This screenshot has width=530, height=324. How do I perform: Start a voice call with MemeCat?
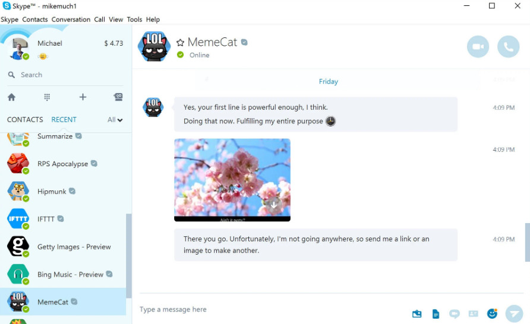point(508,46)
